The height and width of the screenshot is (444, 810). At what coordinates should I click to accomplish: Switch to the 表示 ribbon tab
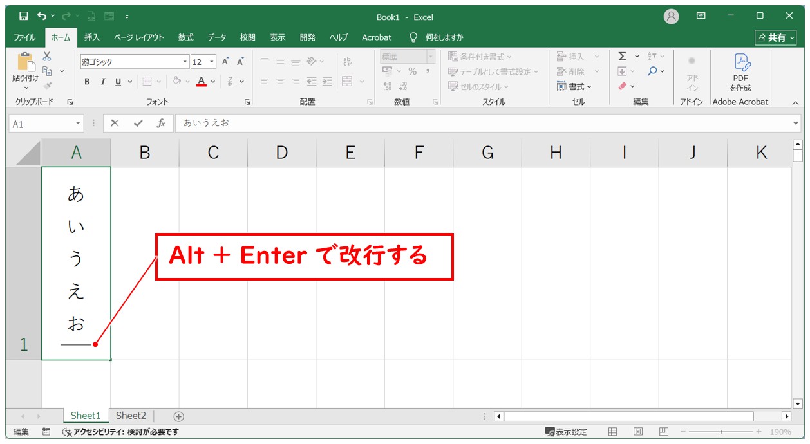point(278,37)
